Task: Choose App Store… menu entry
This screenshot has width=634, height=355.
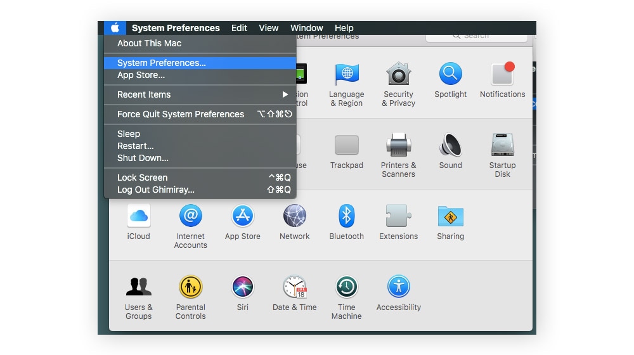Action: point(200,75)
